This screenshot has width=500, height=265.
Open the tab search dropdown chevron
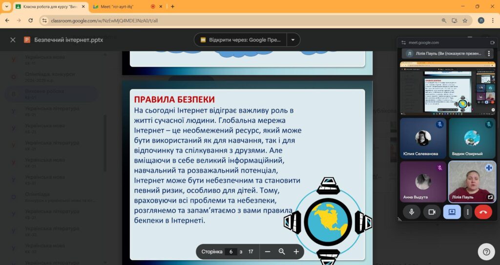click(7, 6)
